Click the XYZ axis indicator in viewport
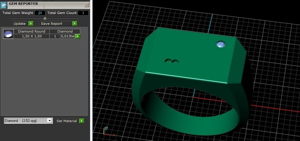Screen dimensions: 300x141 pyautogui.click(x=109, y=132)
